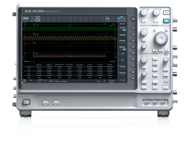Toggle display mode ON switch in side menu
The width and height of the screenshot is (190, 142).
tap(124, 30)
